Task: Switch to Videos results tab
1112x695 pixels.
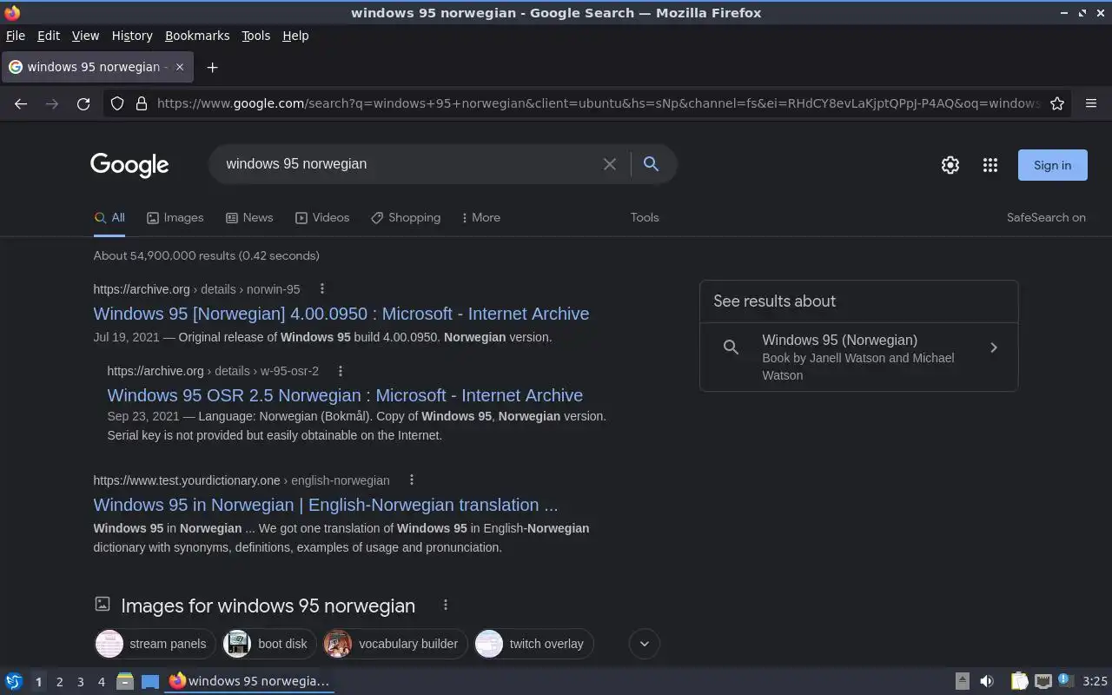Action: pos(322,218)
